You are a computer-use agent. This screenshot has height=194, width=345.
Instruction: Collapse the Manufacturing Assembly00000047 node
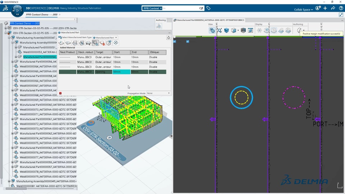coord(9,38)
